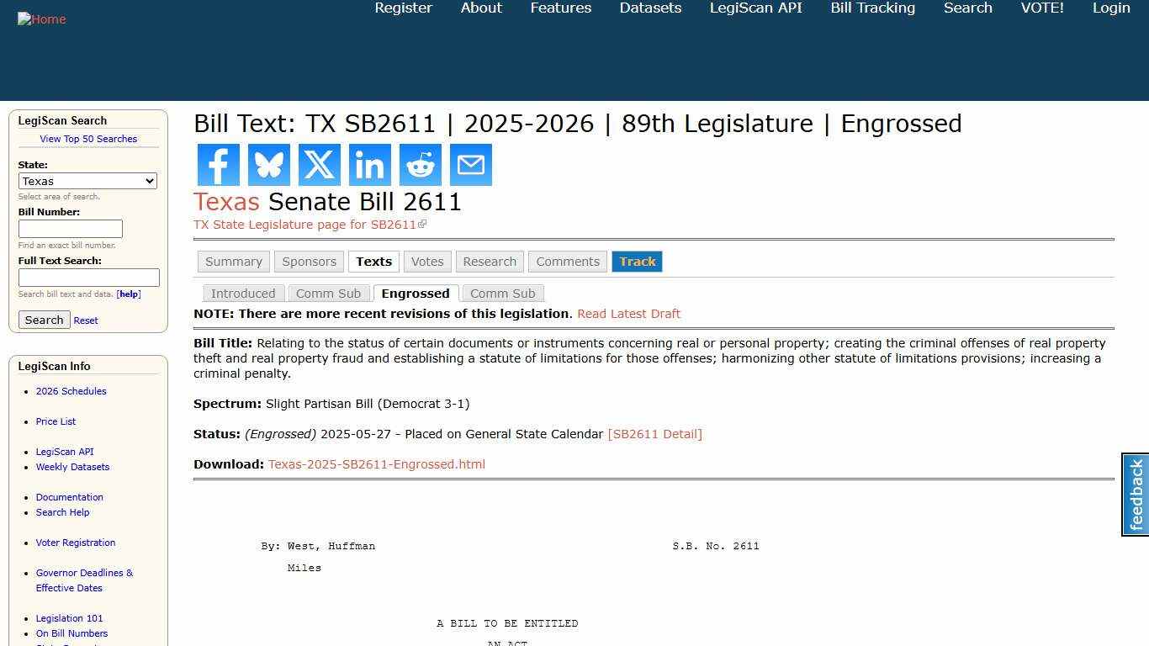
Task: Share the bill on Reddit
Action: [x=420, y=165]
